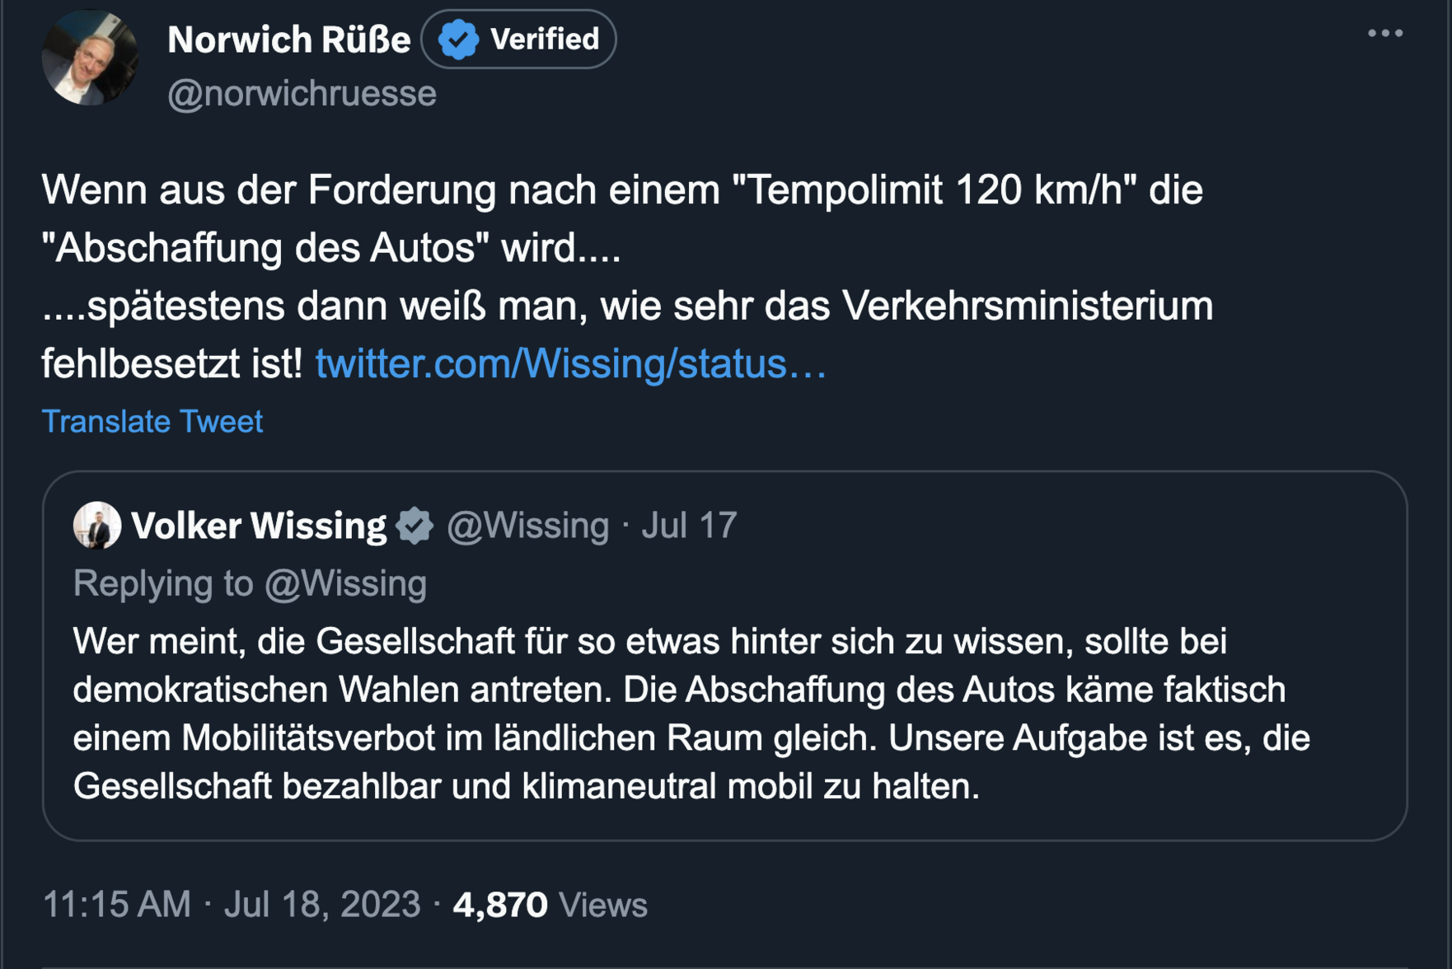Click the blue checkmark beside Norwich Rüße
This screenshot has width=1452, height=969.
pyautogui.click(x=458, y=40)
